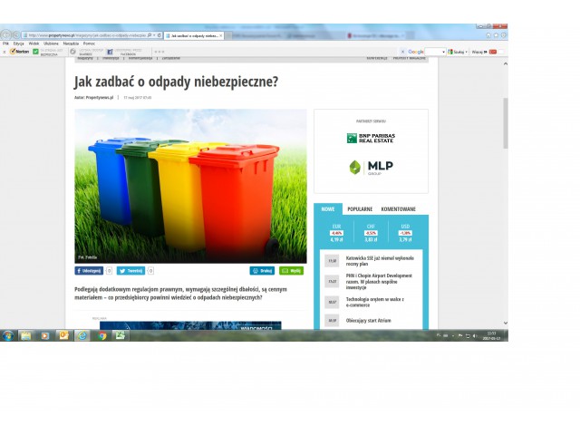This screenshot has width=580, height=435.
Task: Click the blue Drukuj print button
Action: (x=262, y=270)
